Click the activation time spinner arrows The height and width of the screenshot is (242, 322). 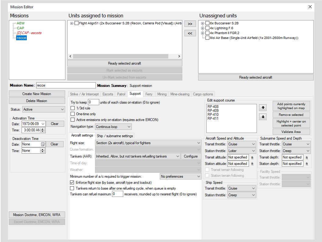point(43,130)
